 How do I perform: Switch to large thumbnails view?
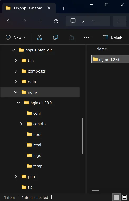125,197
